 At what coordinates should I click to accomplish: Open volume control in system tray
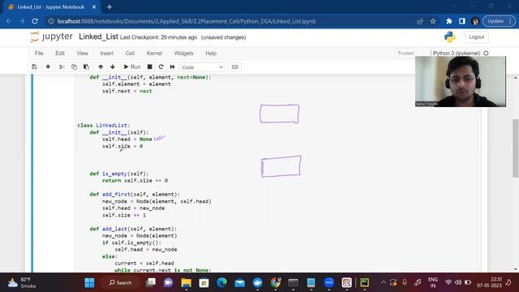point(458,282)
